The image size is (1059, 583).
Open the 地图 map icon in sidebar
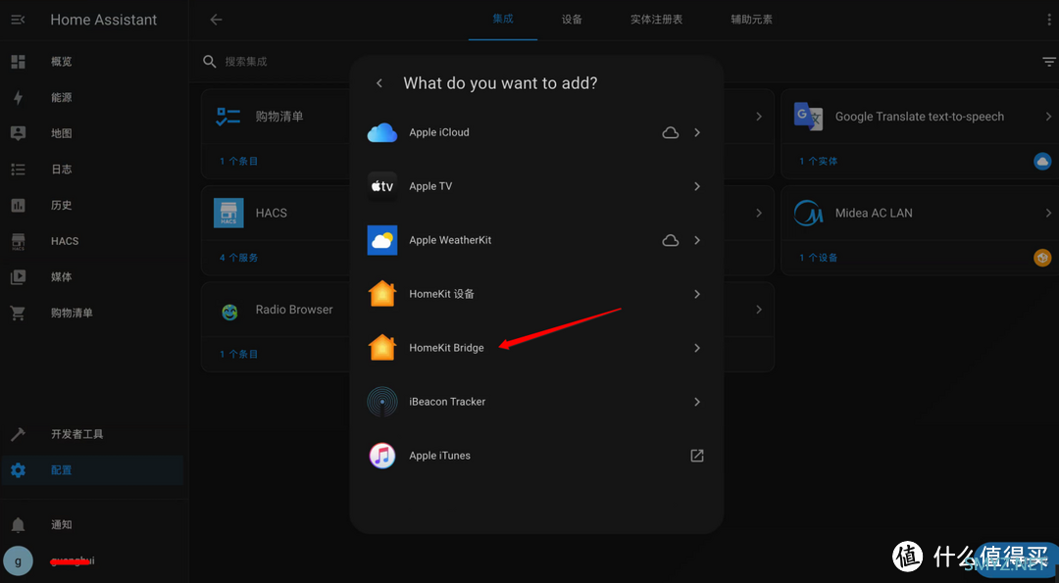[19, 133]
